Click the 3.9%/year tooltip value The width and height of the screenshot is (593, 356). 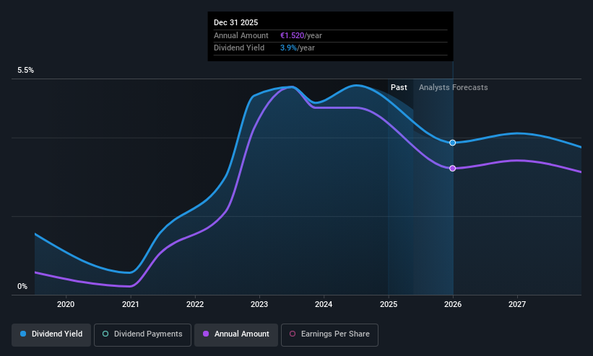(x=298, y=48)
